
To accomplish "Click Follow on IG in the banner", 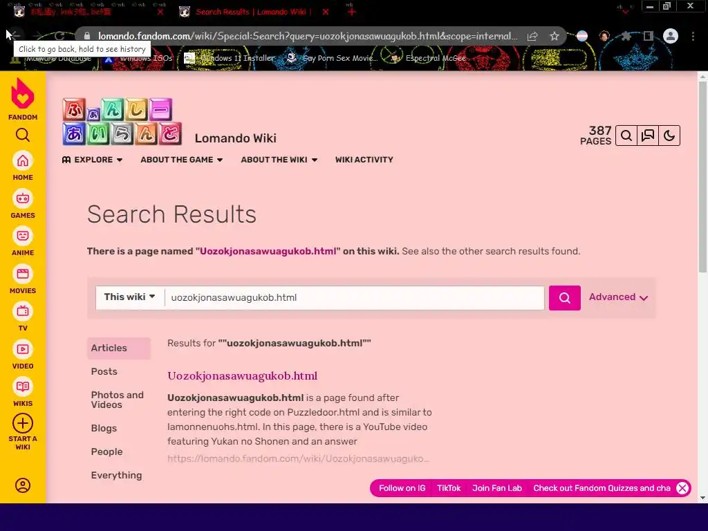I will coord(402,488).
